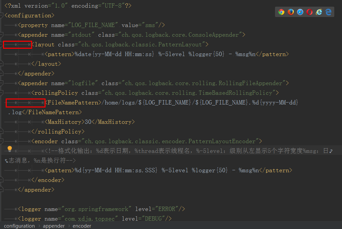
Task: Click the com.xdja.topsec logger name
Action: 90,219
